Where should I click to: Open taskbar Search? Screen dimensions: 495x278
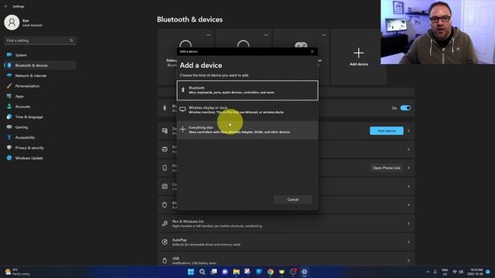[x=202, y=272]
